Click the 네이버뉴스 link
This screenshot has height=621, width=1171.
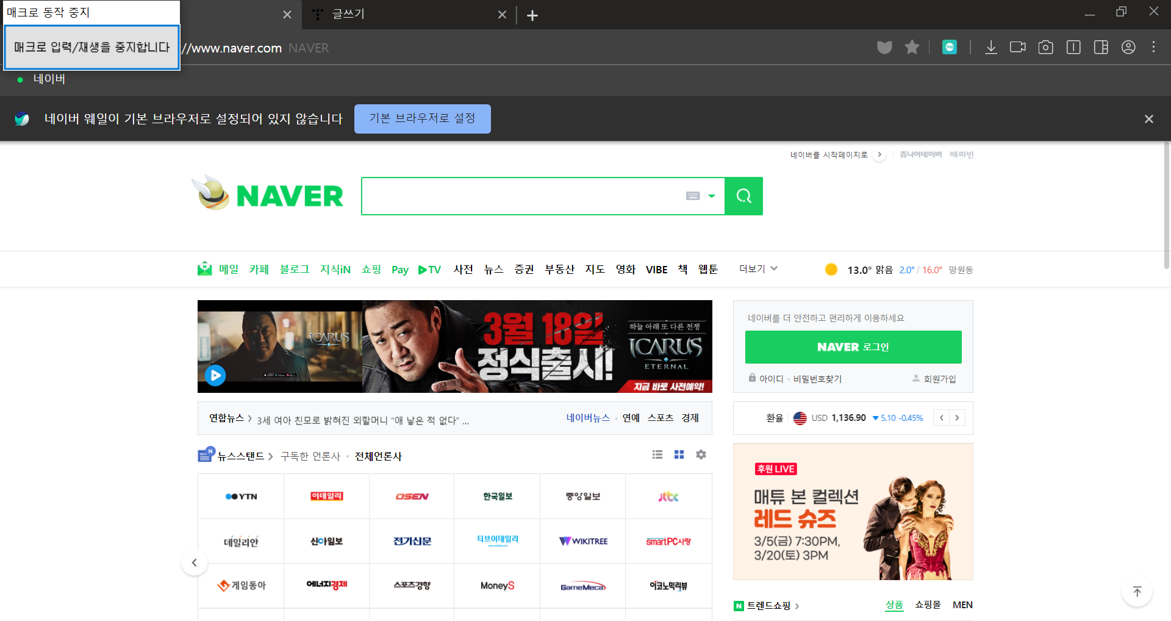click(588, 418)
